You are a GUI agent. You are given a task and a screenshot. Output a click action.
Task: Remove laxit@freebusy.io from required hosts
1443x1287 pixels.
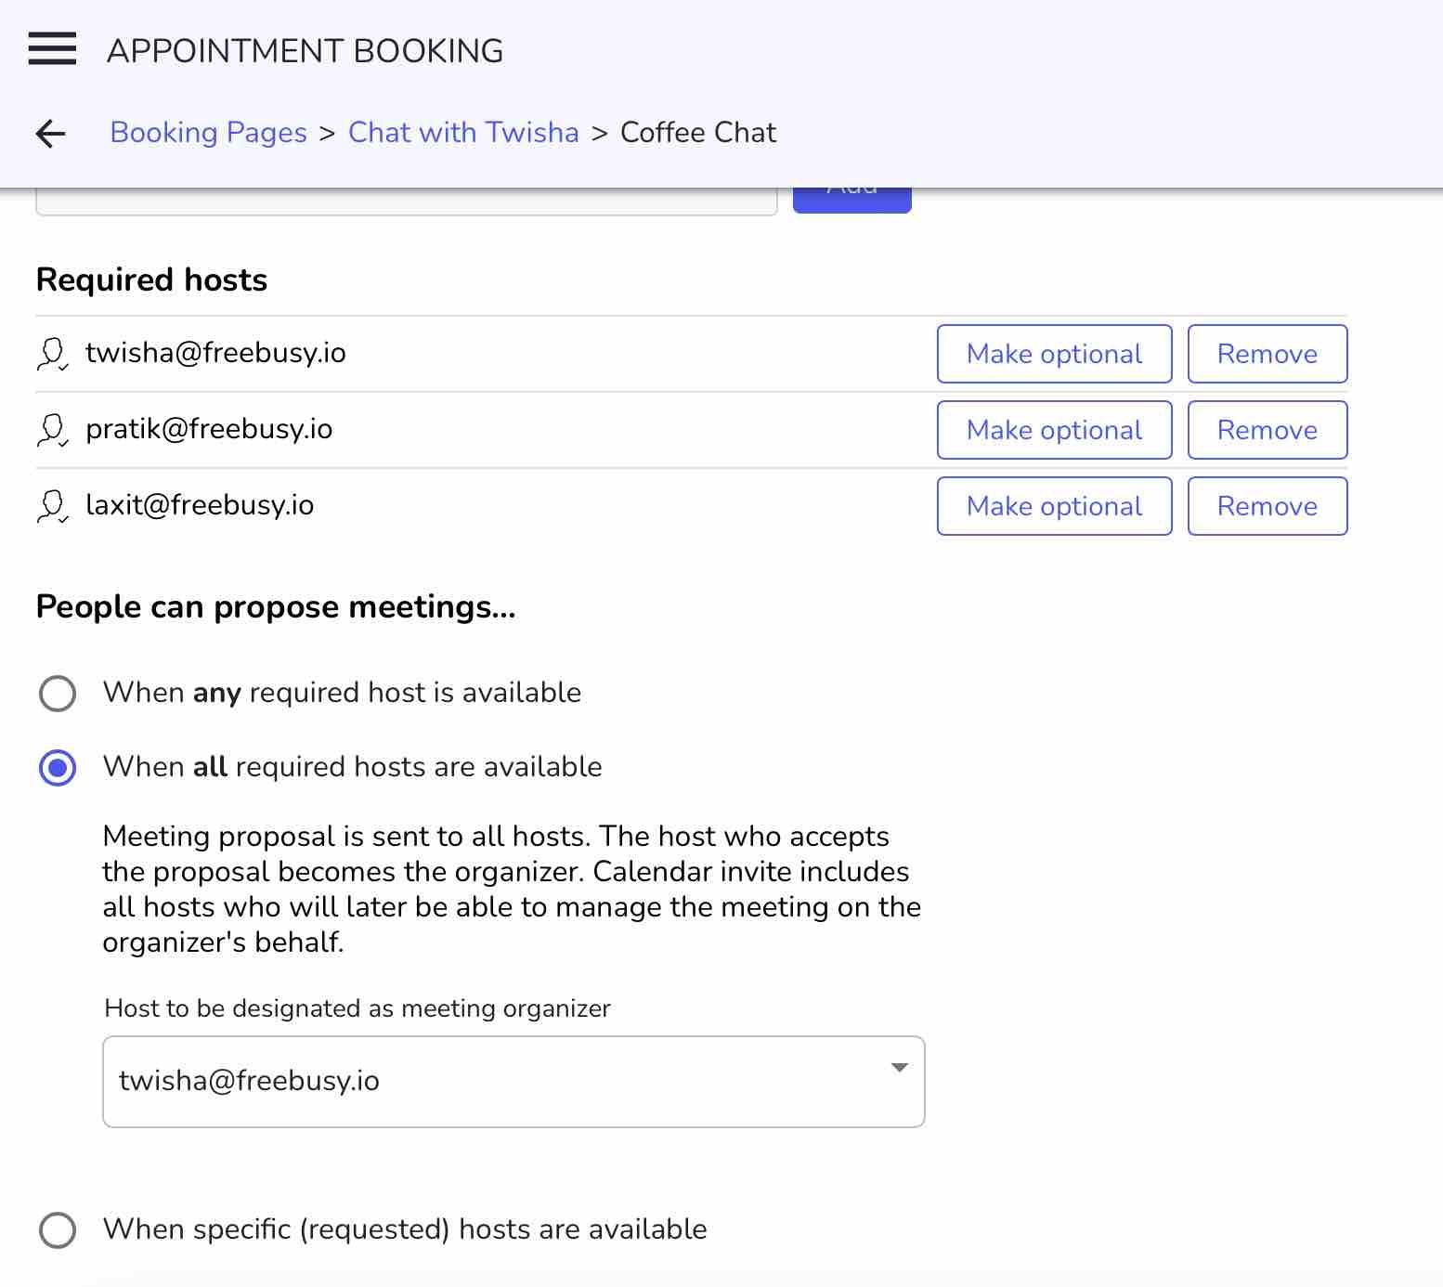pyautogui.click(x=1267, y=506)
